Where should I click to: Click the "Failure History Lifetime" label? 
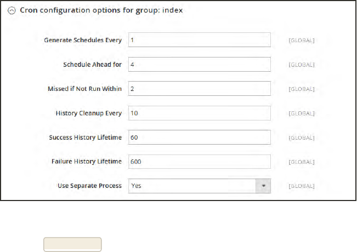(x=87, y=162)
